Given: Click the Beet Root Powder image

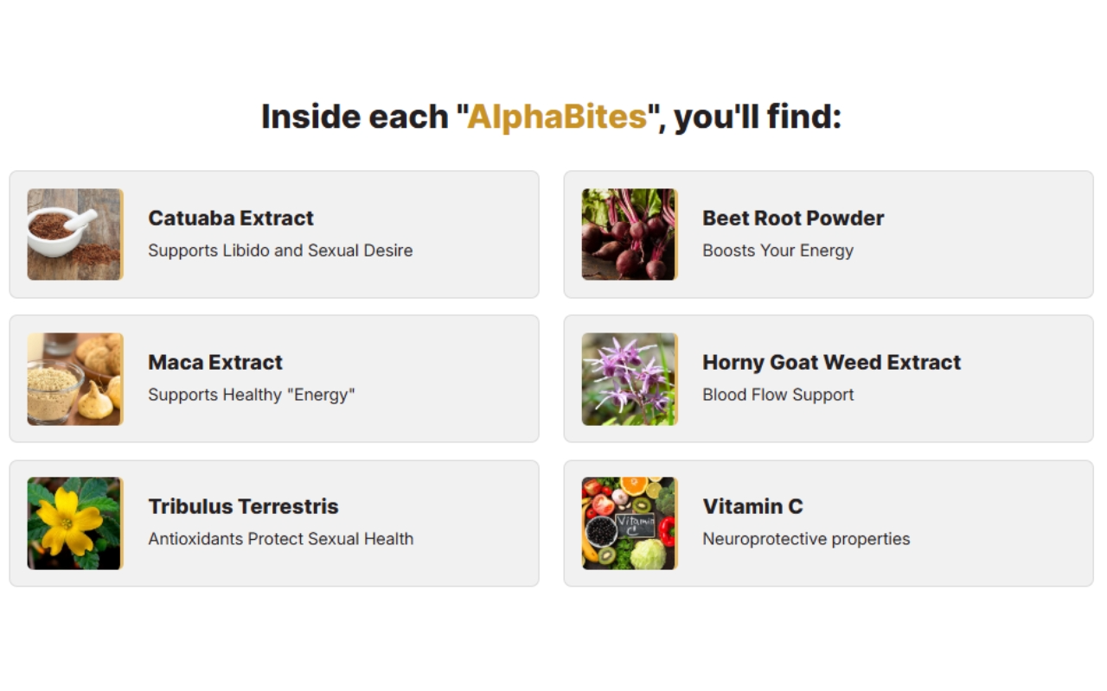Looking at the screenshot, I should click(x=630, y=234).
